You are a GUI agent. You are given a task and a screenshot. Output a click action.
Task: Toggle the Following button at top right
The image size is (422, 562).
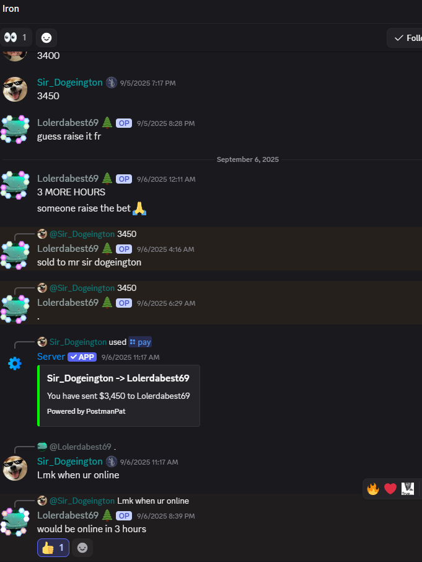[x=405, y=38]
